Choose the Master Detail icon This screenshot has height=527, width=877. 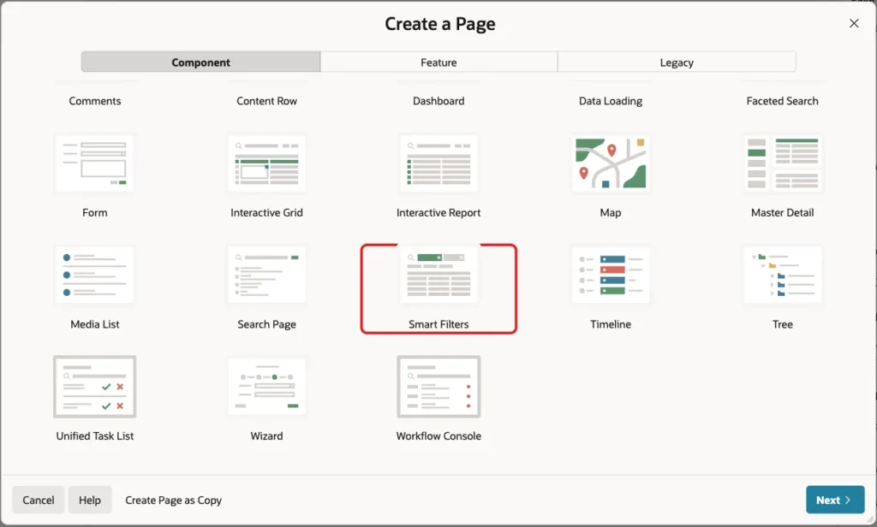(783, 163)
